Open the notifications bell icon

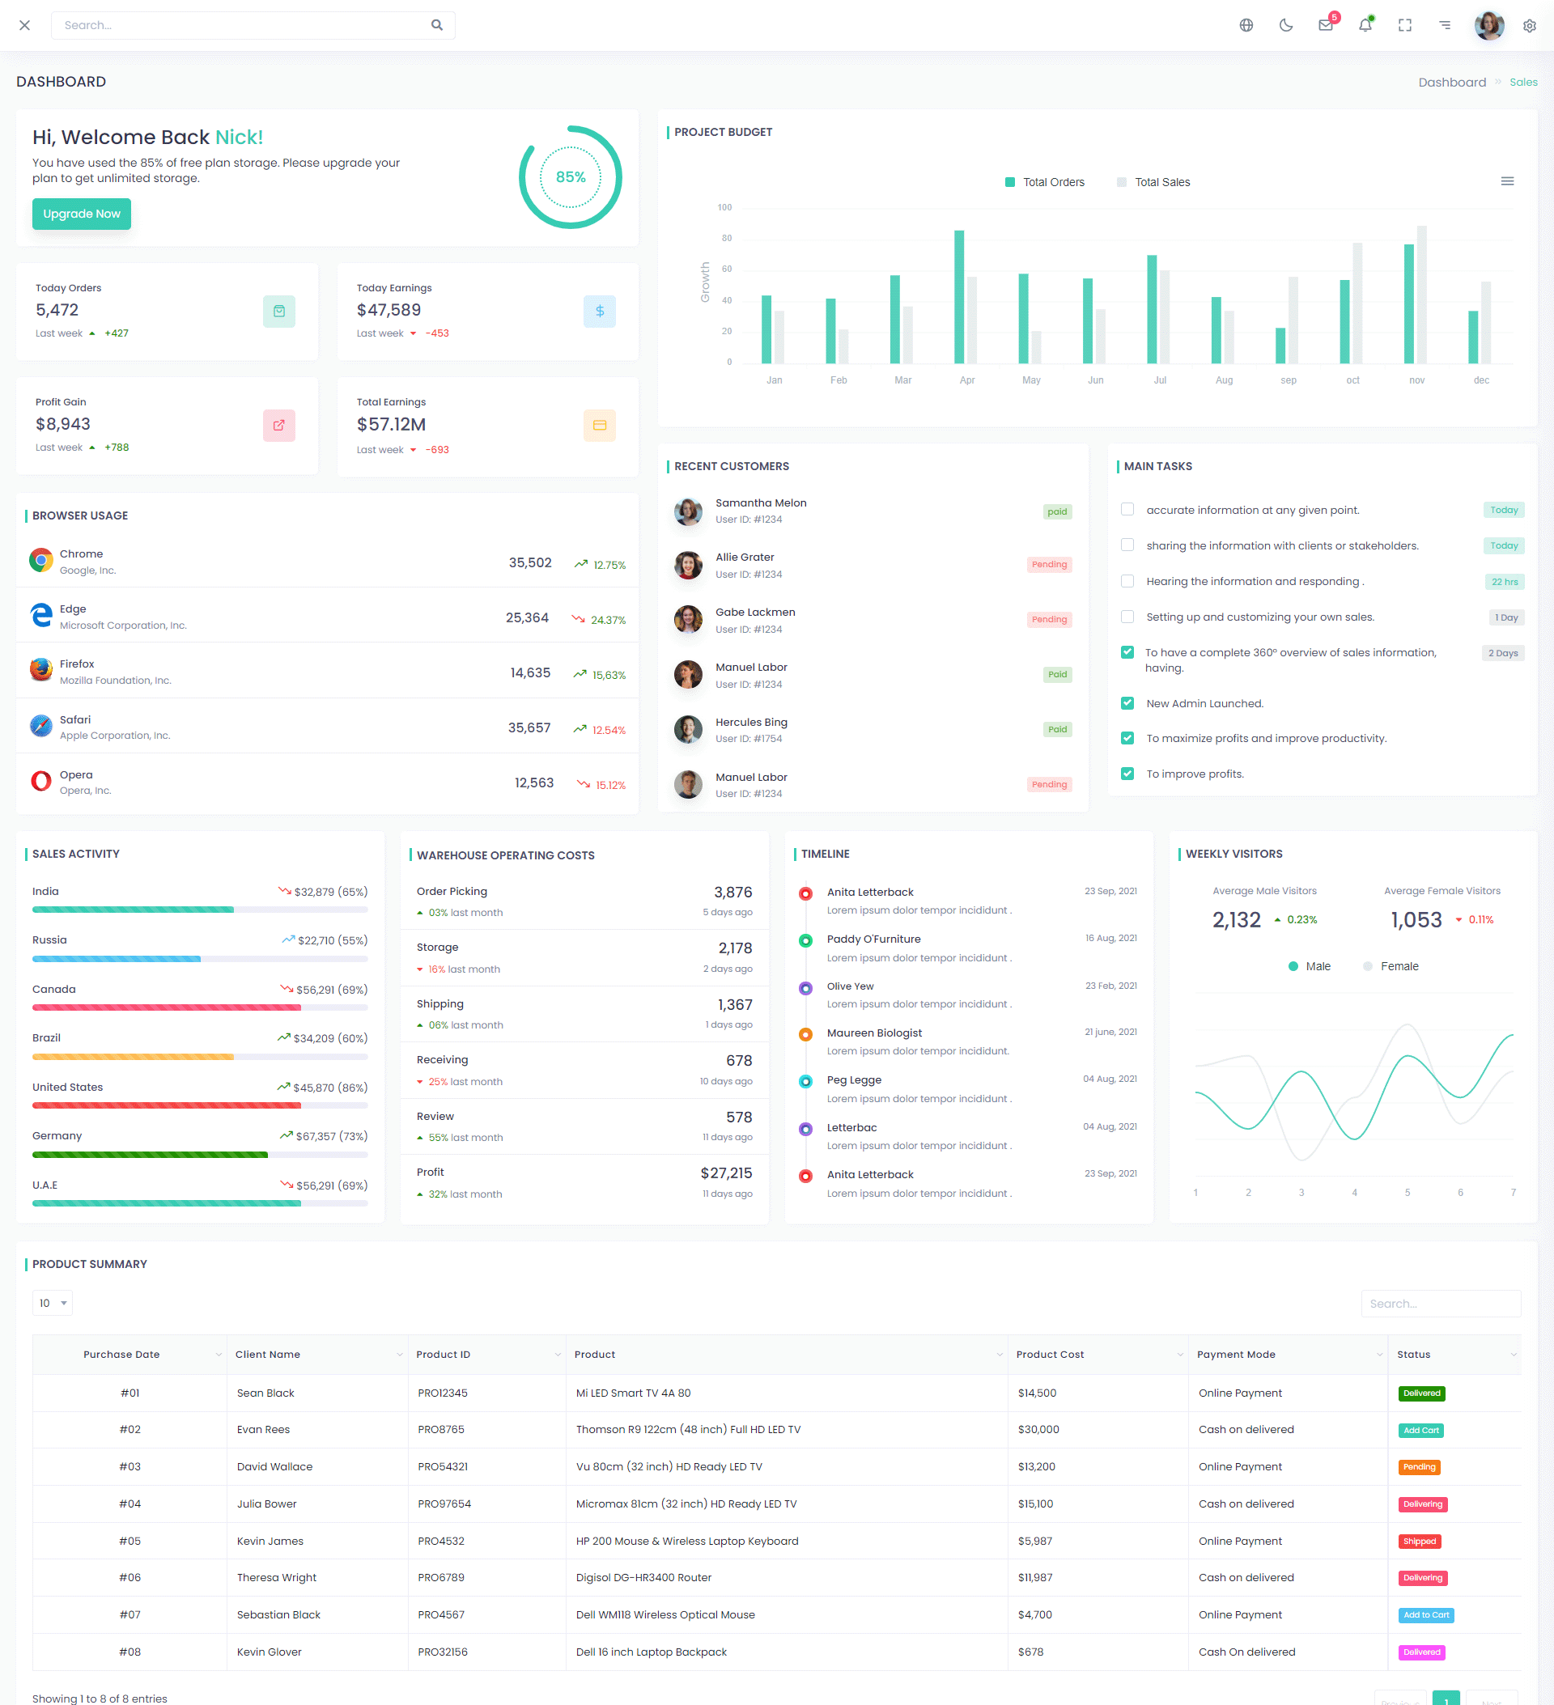click(1365, 25)
